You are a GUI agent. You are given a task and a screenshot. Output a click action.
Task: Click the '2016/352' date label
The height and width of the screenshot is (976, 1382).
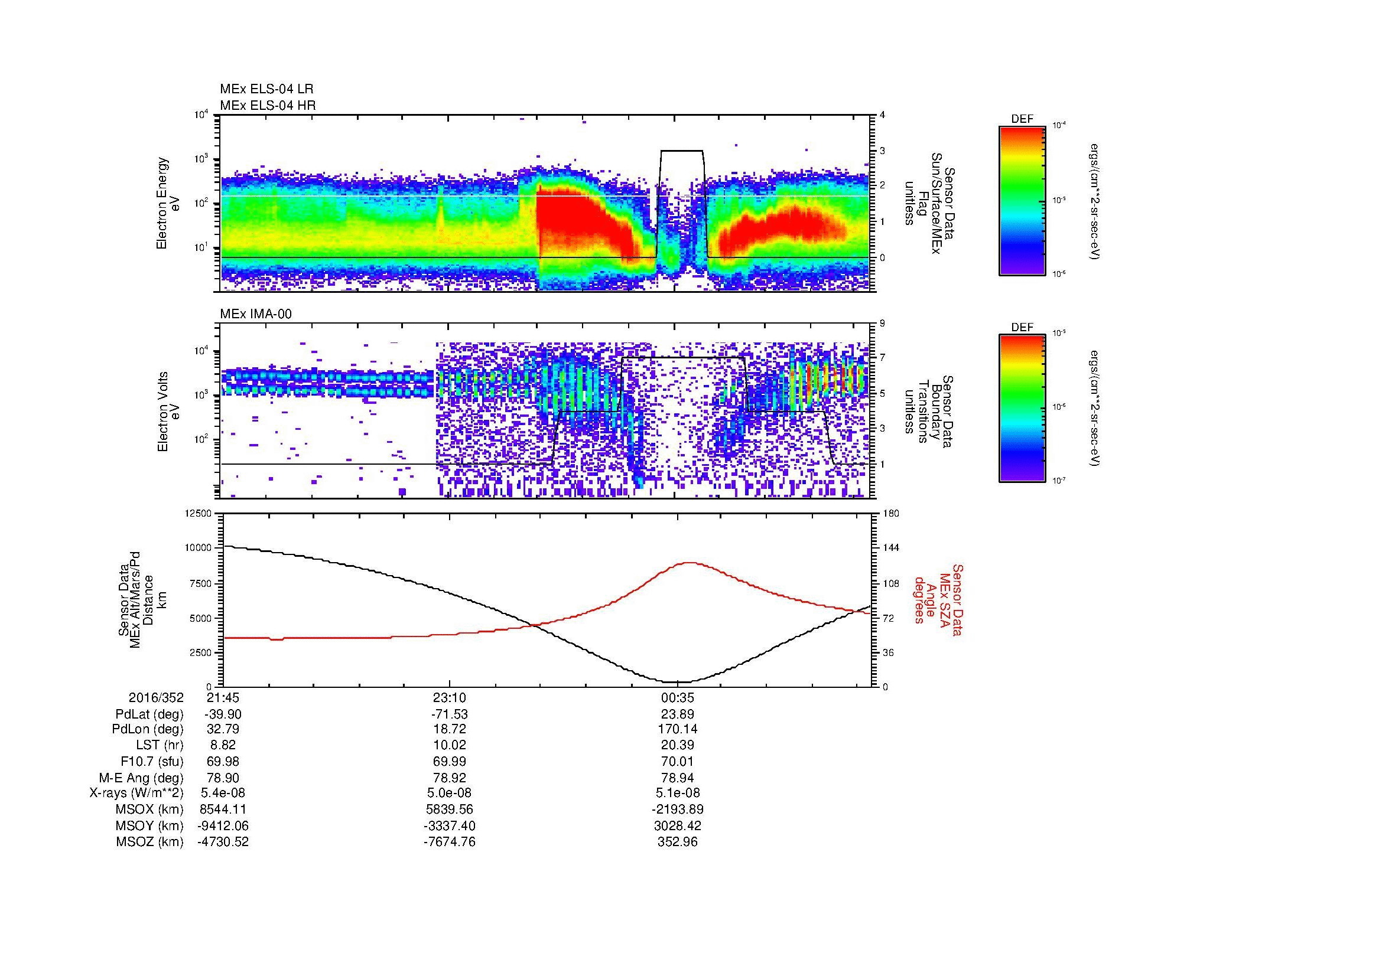[x=156, y=697]
